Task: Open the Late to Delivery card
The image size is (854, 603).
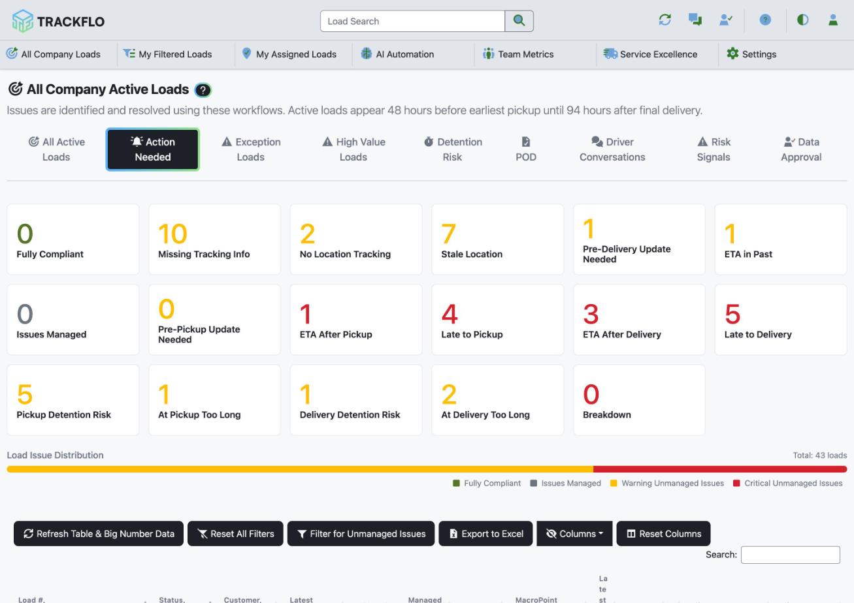Action: click(781, 320)
